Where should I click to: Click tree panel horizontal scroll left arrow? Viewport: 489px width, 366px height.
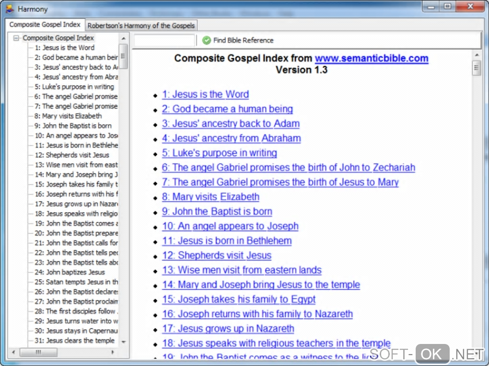(x=13, y=352)
